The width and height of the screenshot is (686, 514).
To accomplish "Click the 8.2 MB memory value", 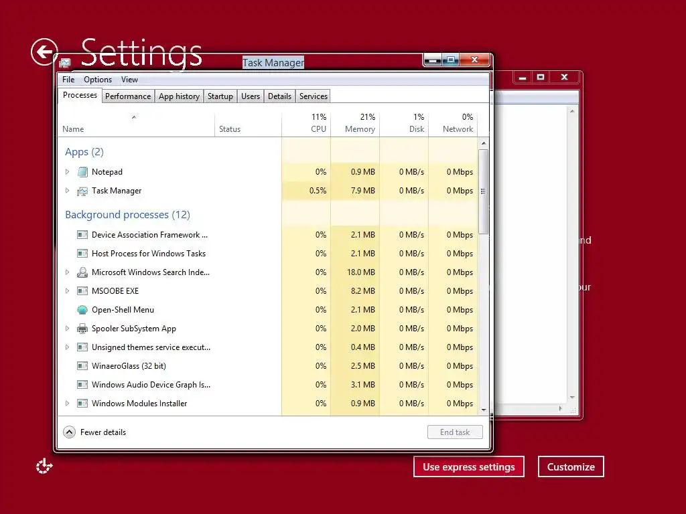I will point(362,291).
